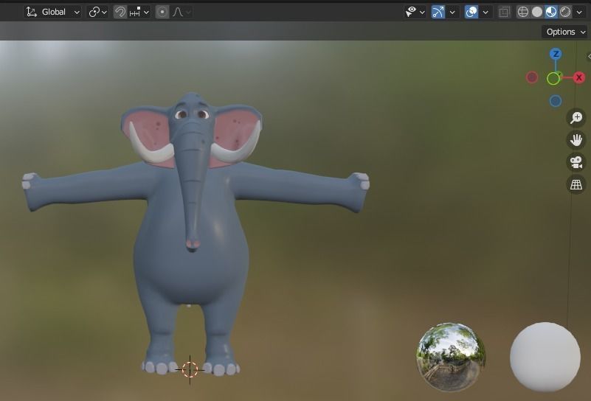Open the Options dropdown
Screen dimensions: 591x401
(564, 32)
